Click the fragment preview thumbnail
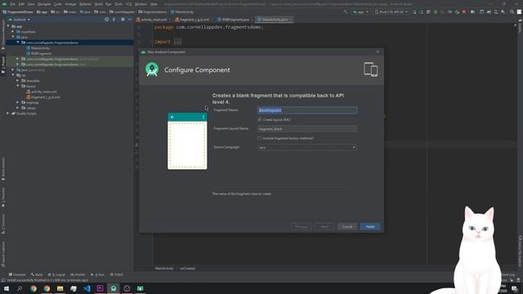Viewport: 523px width, 294px height. coord(187,141)
